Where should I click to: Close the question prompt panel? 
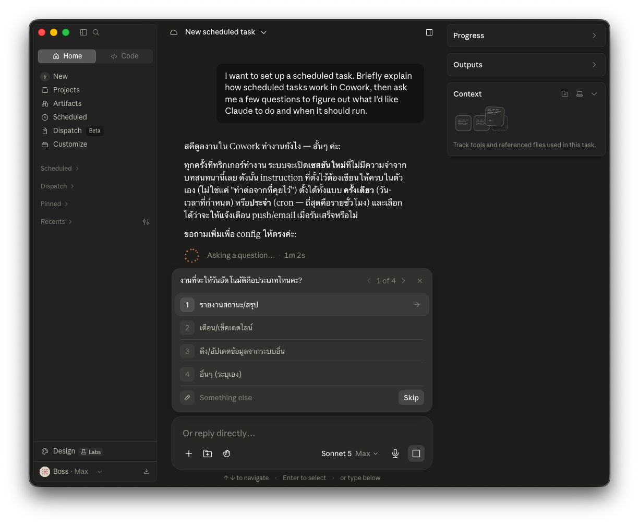pyautogui.click(x=420, y=281)
